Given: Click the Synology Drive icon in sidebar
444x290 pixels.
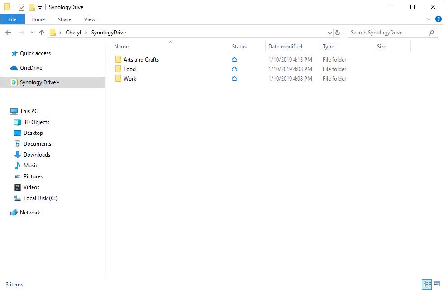Looking at the screenshot, I should 14,82.
